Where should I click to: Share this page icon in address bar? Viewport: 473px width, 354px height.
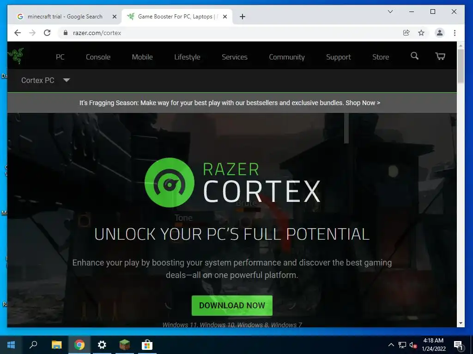point(406,33)
